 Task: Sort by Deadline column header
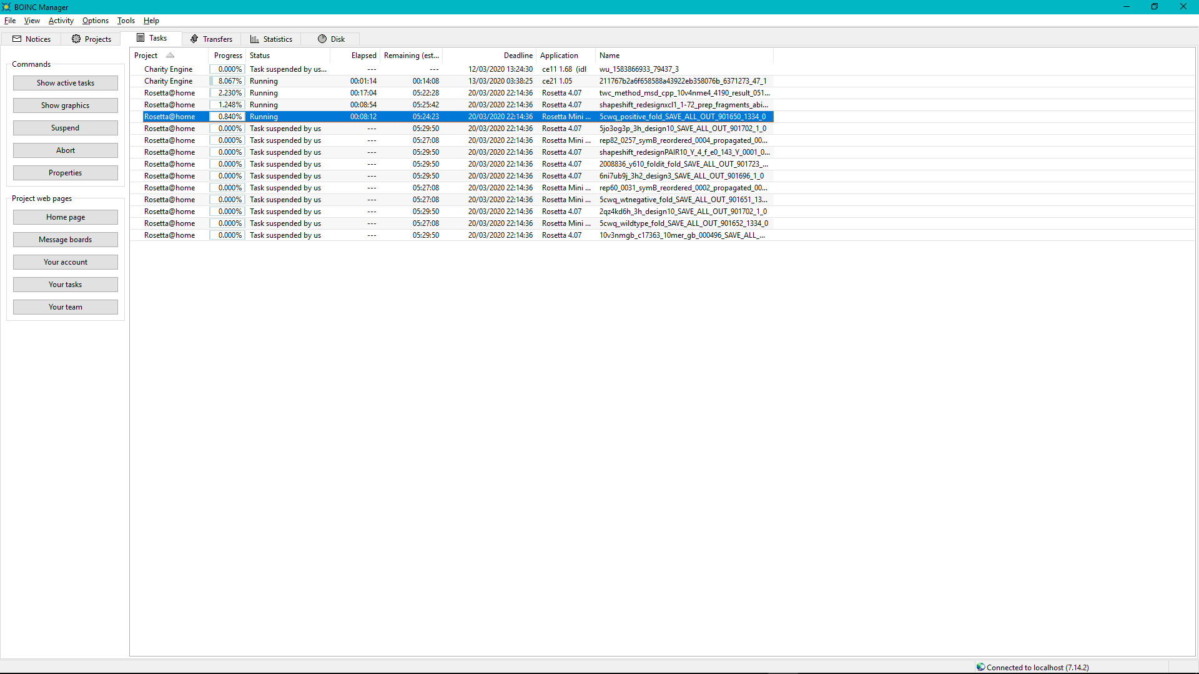[490, 56]
